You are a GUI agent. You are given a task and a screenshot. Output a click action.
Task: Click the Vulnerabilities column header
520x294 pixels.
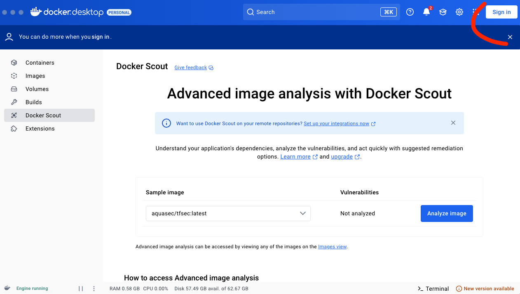click(359, 192)
